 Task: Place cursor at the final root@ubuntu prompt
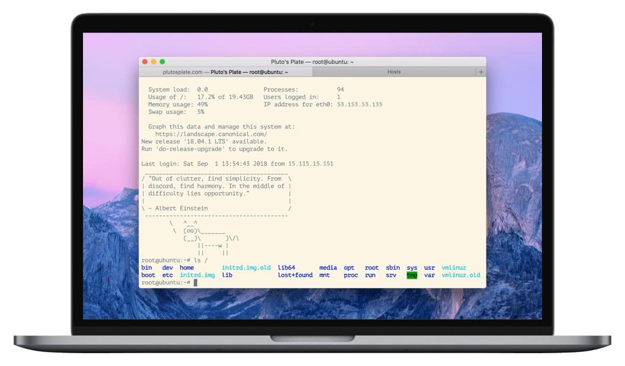point(195,283)
